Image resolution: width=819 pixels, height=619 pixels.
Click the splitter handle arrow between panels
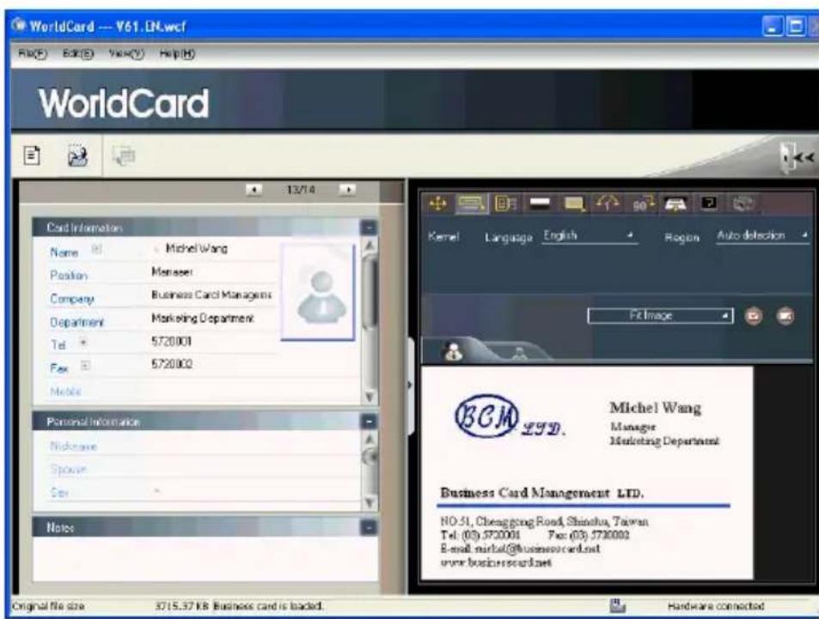(x=410, y=385)
